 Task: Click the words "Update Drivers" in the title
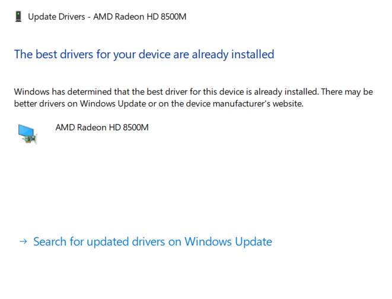54,16
